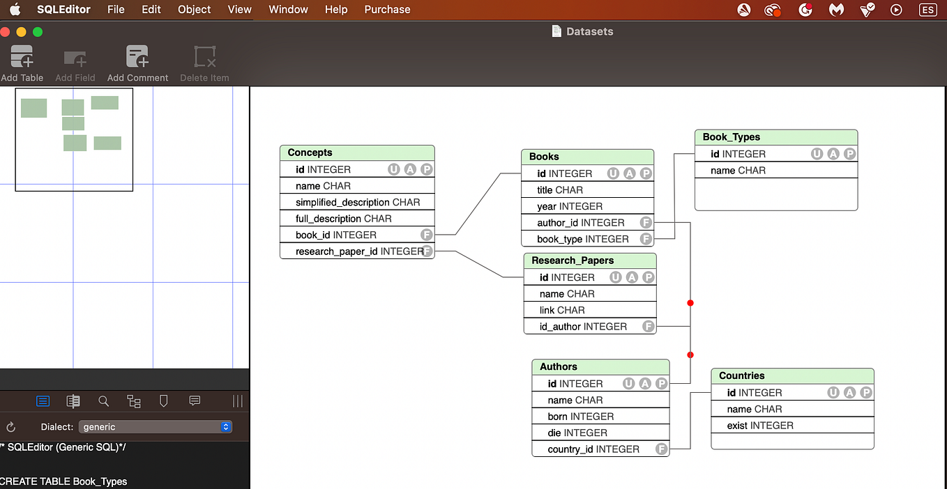Click the shield validation icon in bottom panel
Image resolution: width=947 pixels, height=489 pixels.
[163, 401]
